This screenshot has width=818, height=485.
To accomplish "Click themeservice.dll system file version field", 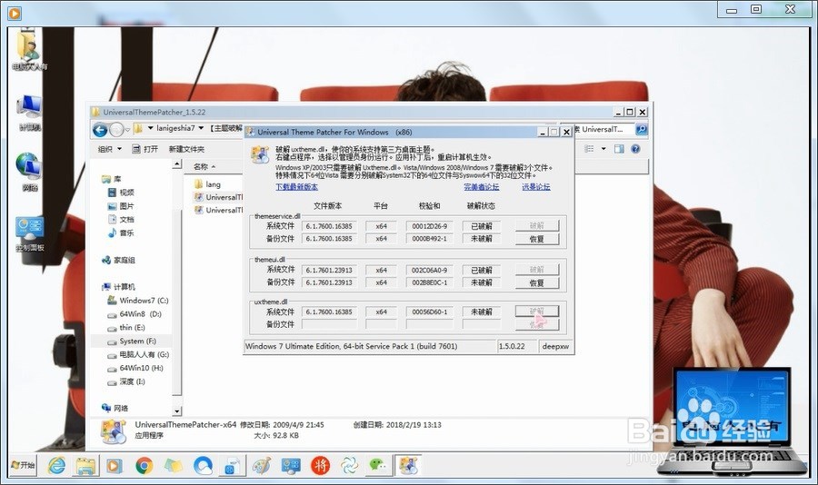I will tap(329, 226).
